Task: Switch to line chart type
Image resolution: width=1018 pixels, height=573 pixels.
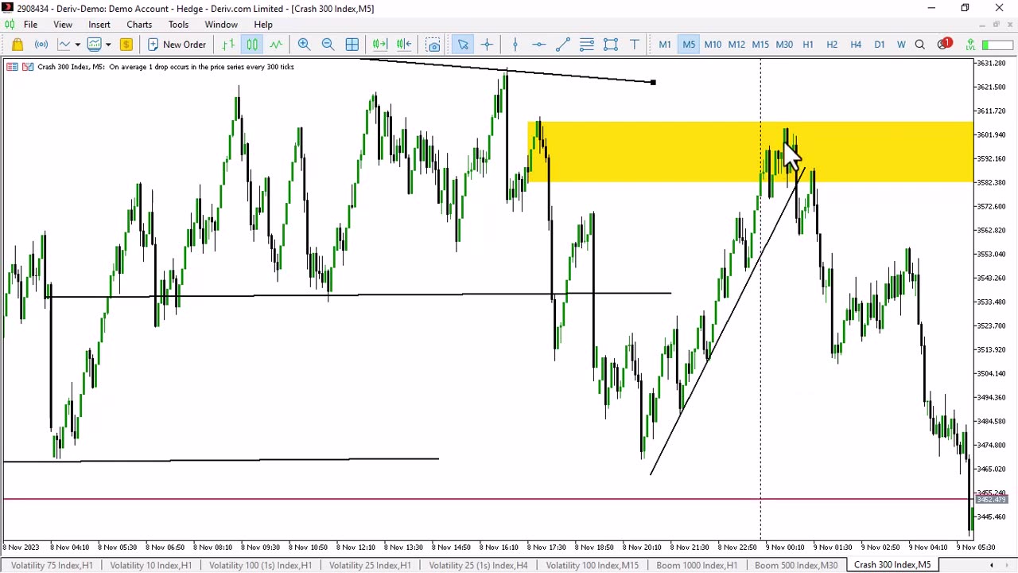Action: 276,45
